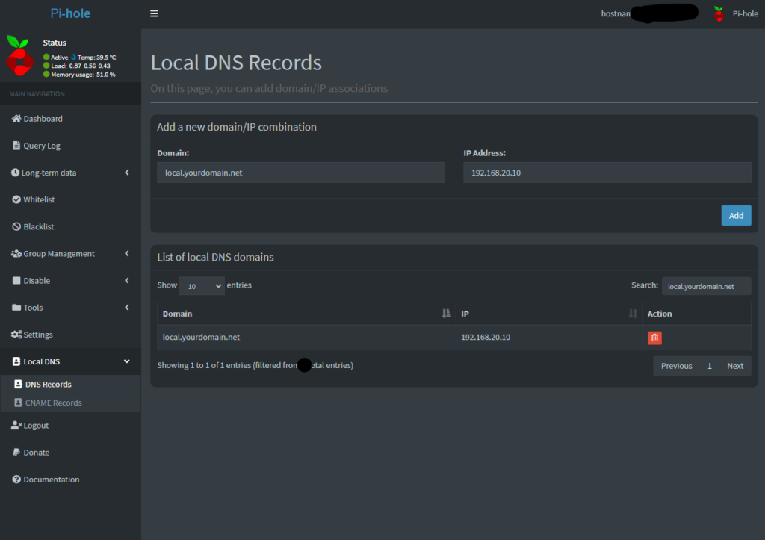765x540 pixels.
Task: Open the Query Log page
Action: click(x=41, y=146)
